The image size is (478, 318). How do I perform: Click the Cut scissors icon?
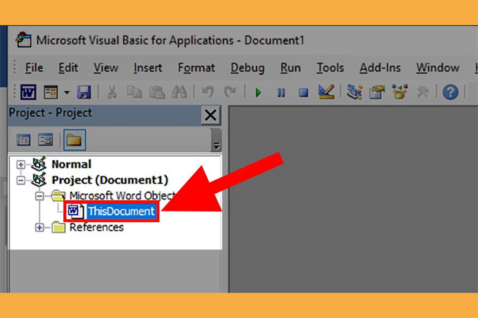[x=112, y=92]
